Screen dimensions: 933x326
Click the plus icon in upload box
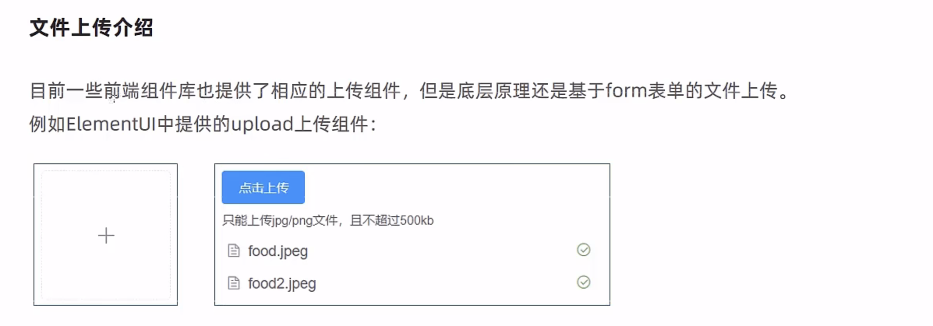(106, 236)
